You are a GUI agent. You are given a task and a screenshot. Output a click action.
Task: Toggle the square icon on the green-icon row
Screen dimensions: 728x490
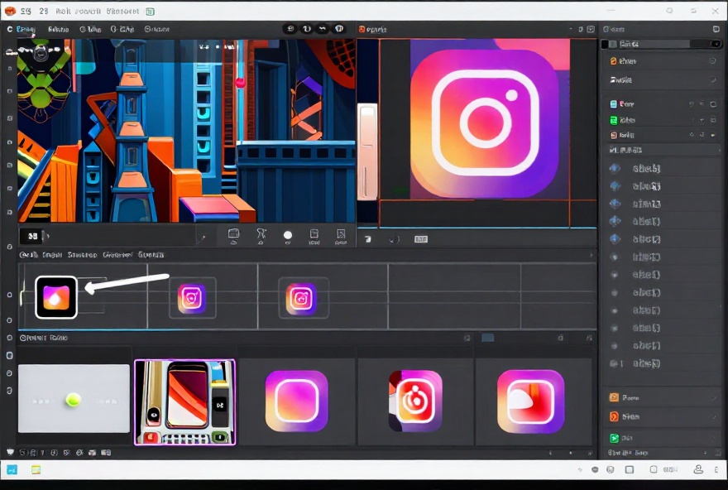click(713, 120)
